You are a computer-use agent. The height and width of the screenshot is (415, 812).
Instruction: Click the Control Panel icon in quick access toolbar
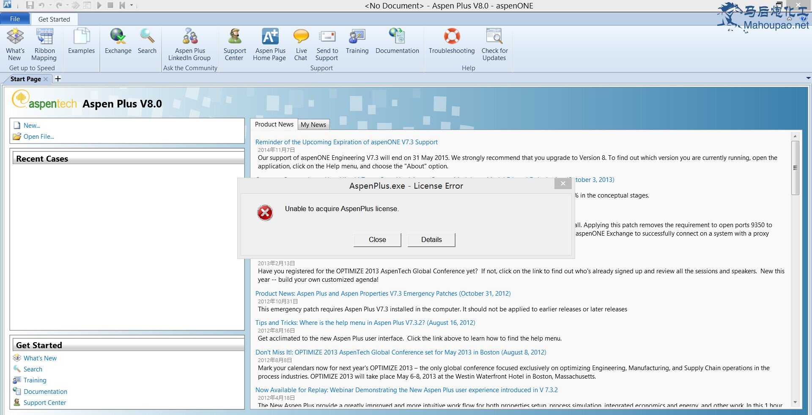tap(87, 5)
